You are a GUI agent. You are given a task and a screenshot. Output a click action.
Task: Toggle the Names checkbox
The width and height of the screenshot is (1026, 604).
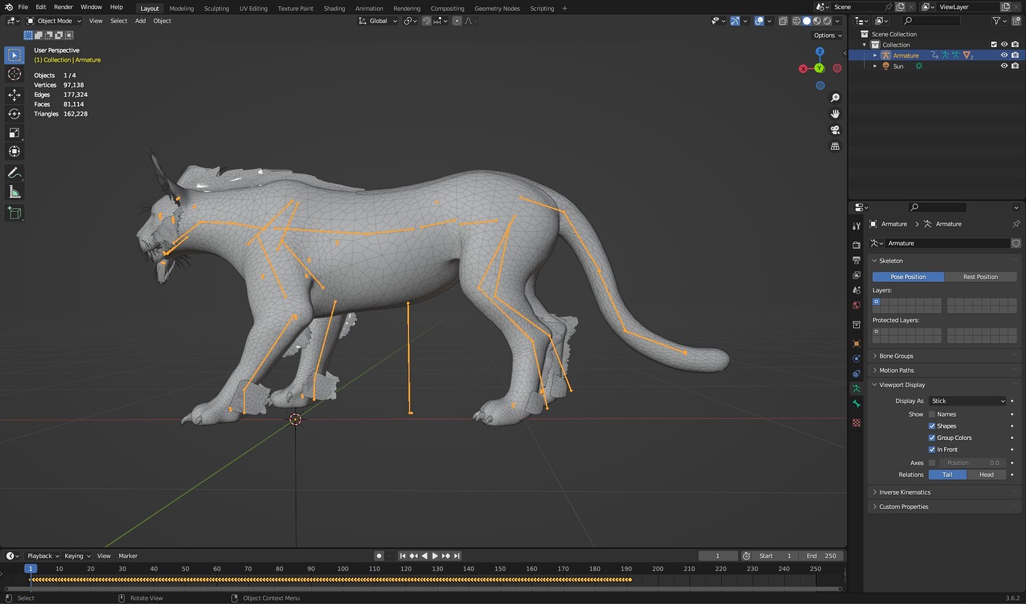[932, 415]
